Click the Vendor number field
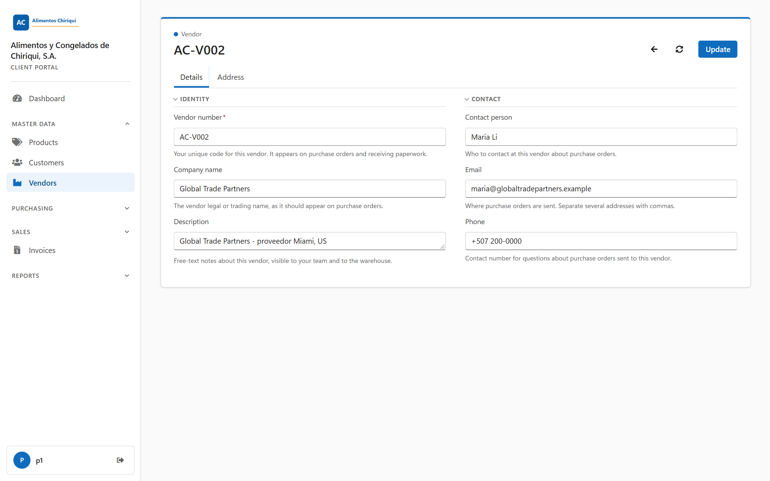770x481 pixels. coord(309,137)
